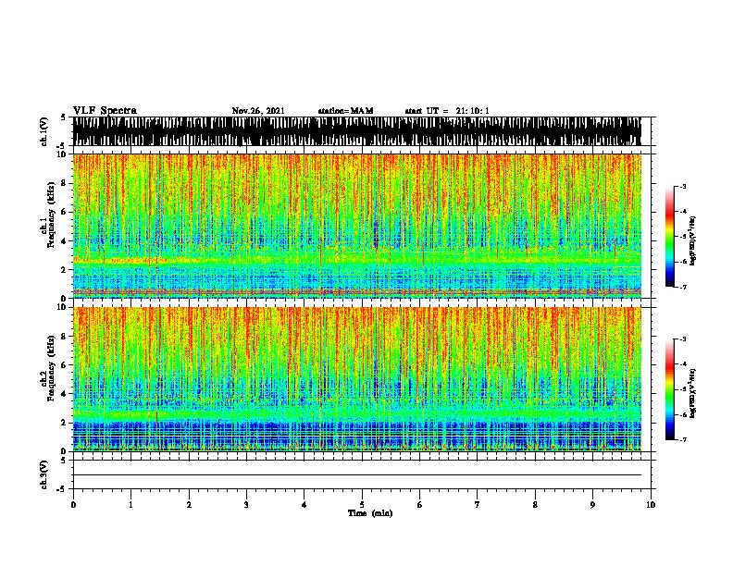Screen dimensions: 733x566
Task: Click time-axis tick label "10" at the axis end
Action: coord(651,505)
